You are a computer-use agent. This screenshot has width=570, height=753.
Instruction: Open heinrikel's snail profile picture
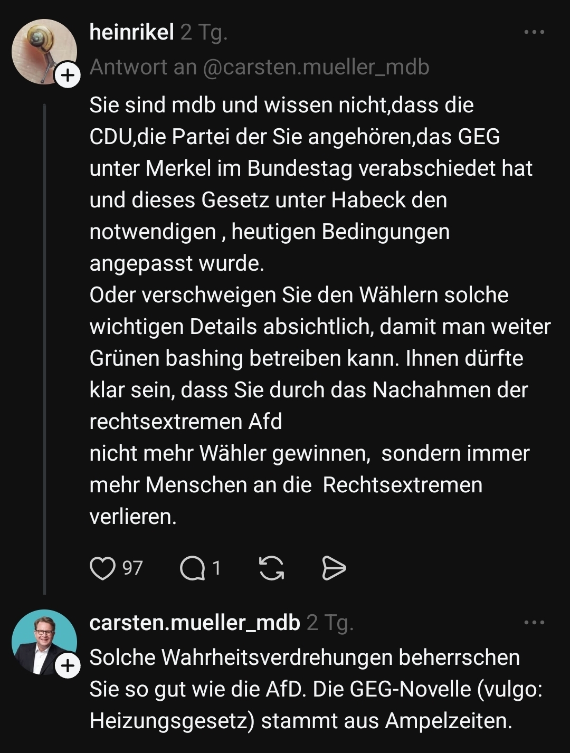point(43,51)
